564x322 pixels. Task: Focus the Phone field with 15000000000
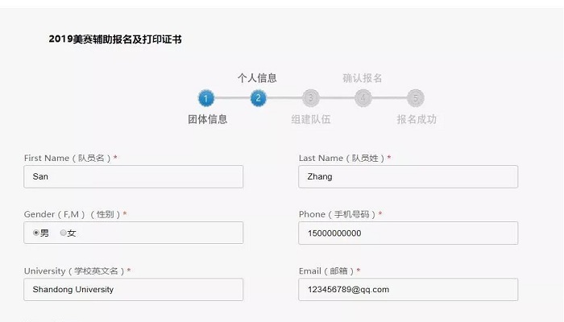point(408,233)
